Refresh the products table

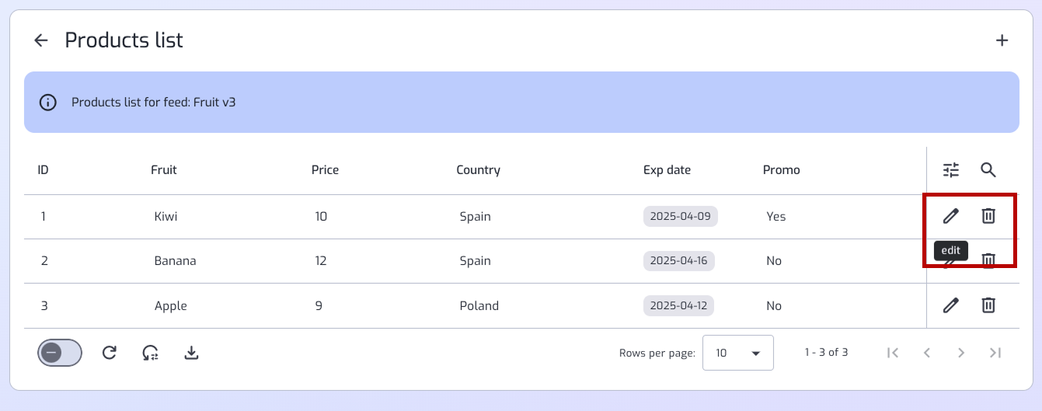coord(110,353)
